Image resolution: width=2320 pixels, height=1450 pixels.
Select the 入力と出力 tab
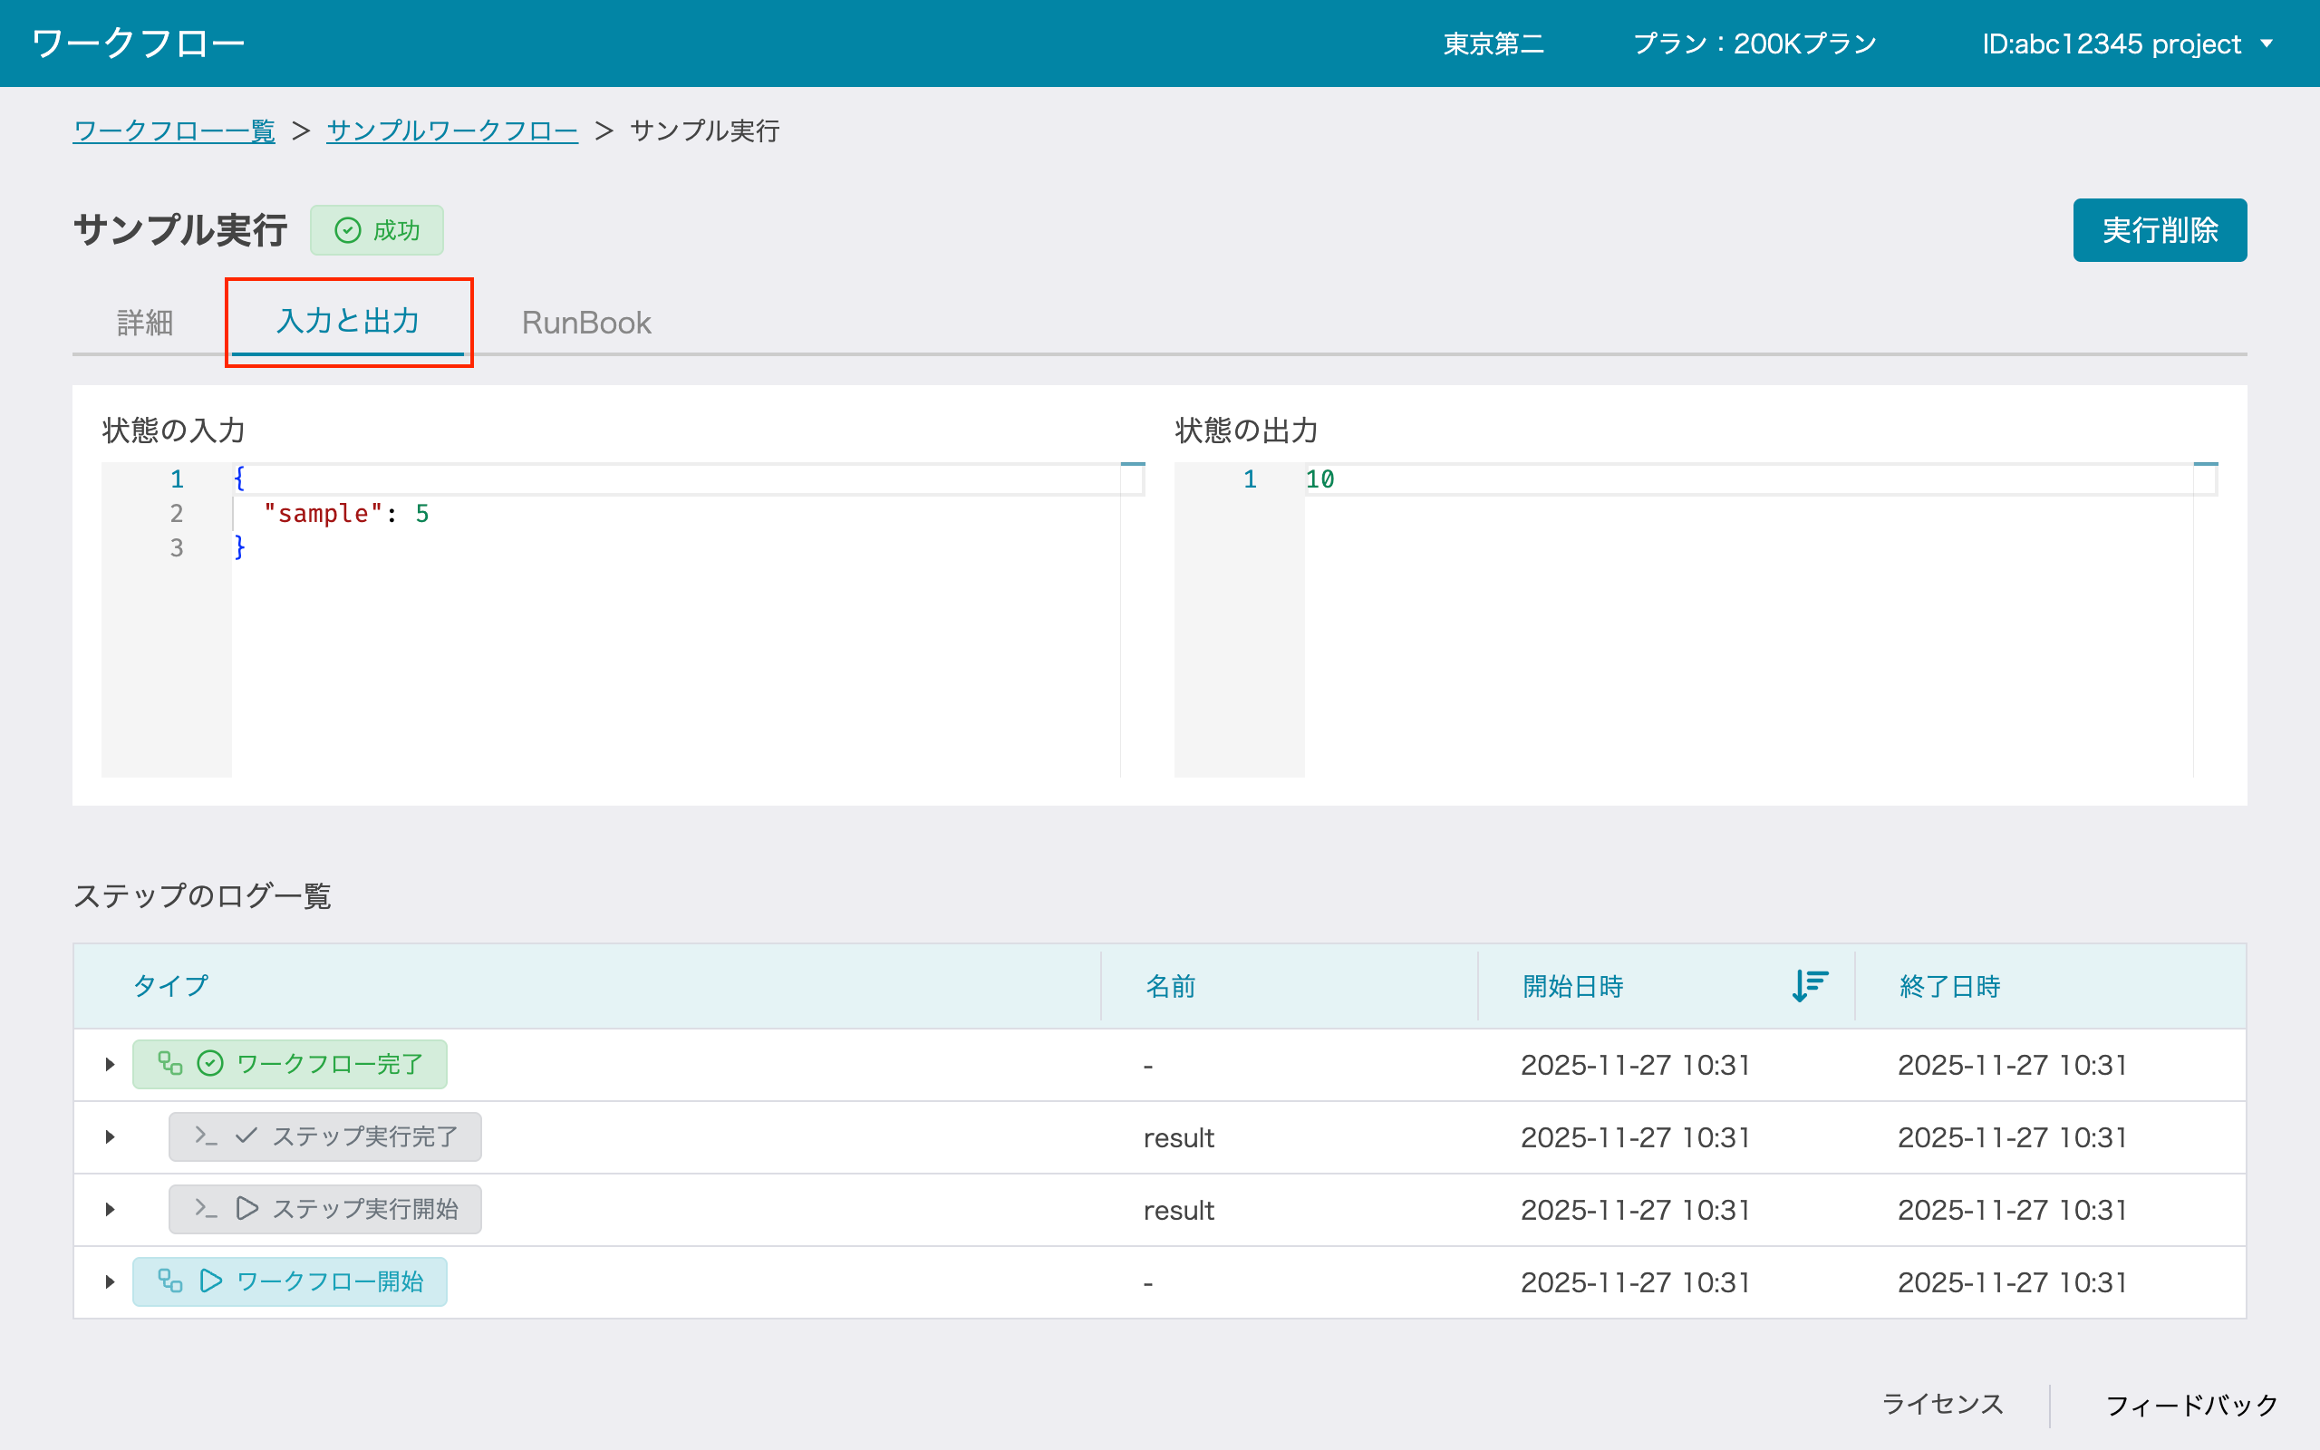348,321
